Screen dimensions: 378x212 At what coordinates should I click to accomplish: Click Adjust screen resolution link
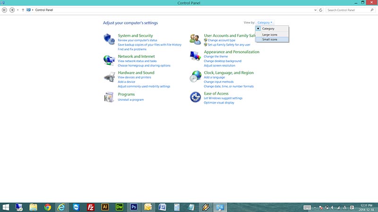219,65
